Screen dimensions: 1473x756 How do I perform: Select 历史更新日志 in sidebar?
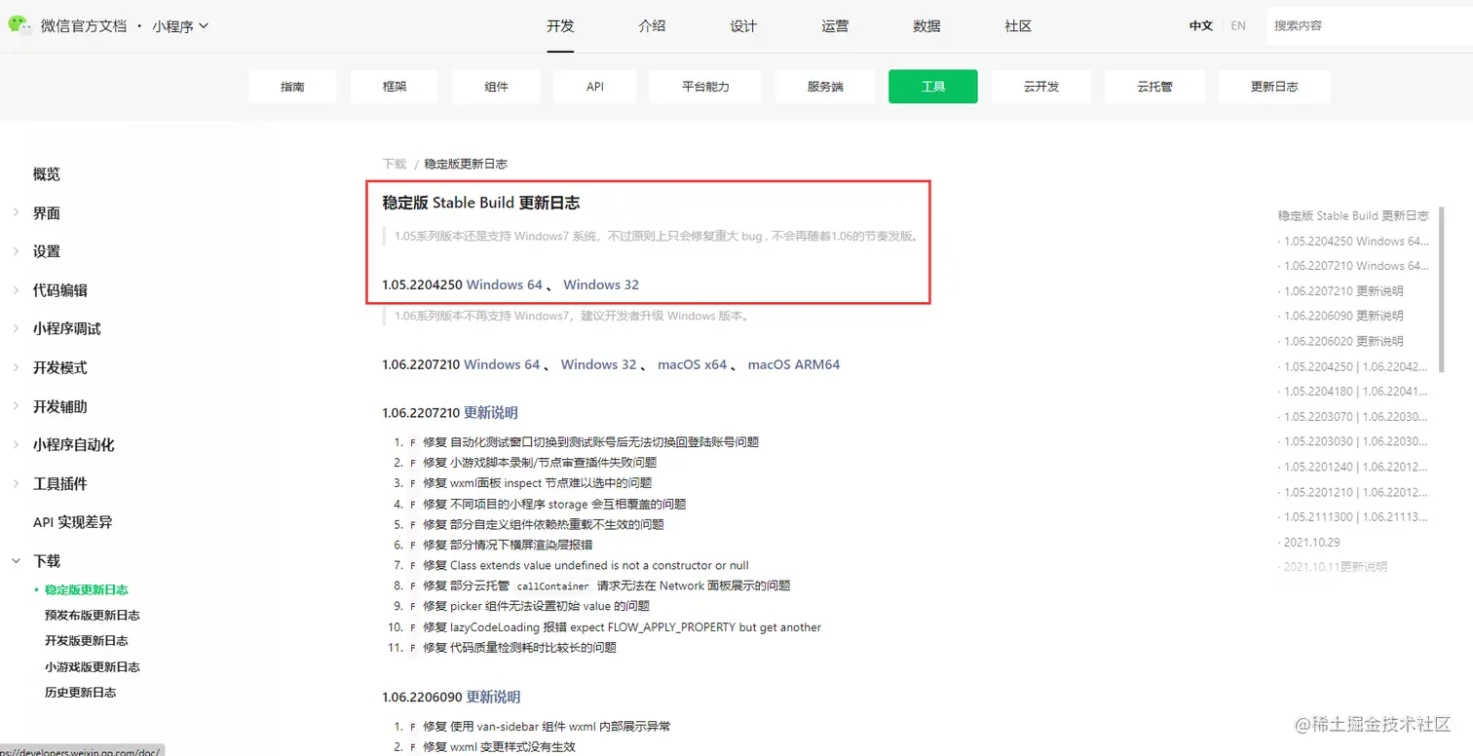point(81,693)
